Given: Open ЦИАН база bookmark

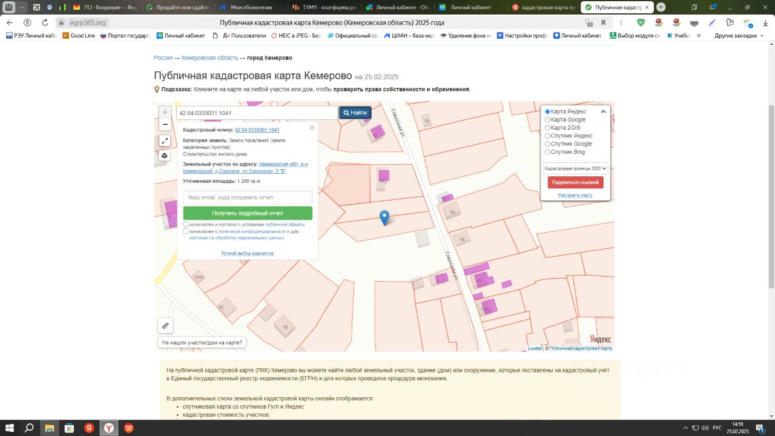Looking at the screenshot, I should (x=409, y=36).
